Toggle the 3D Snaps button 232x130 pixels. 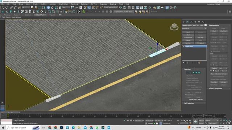pos(86,8)
